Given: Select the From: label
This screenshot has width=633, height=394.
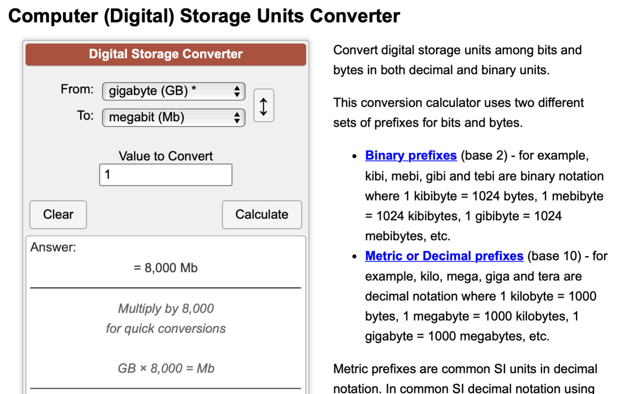Looking at the screenshot, I should point(77,89).
